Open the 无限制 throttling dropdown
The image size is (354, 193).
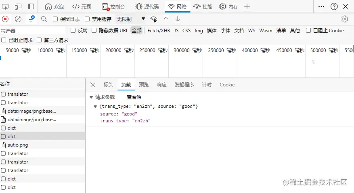coord(131,19)
